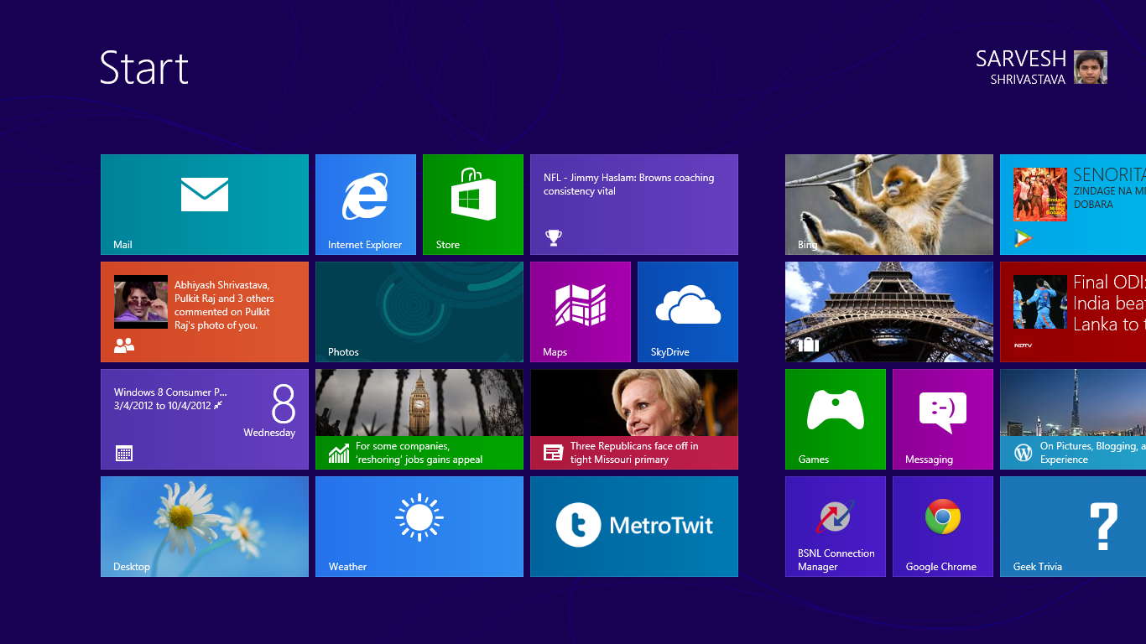Launch Internet Explorer tile
The height and width of the screenshot is (644, 1146).
coord(366,205)
